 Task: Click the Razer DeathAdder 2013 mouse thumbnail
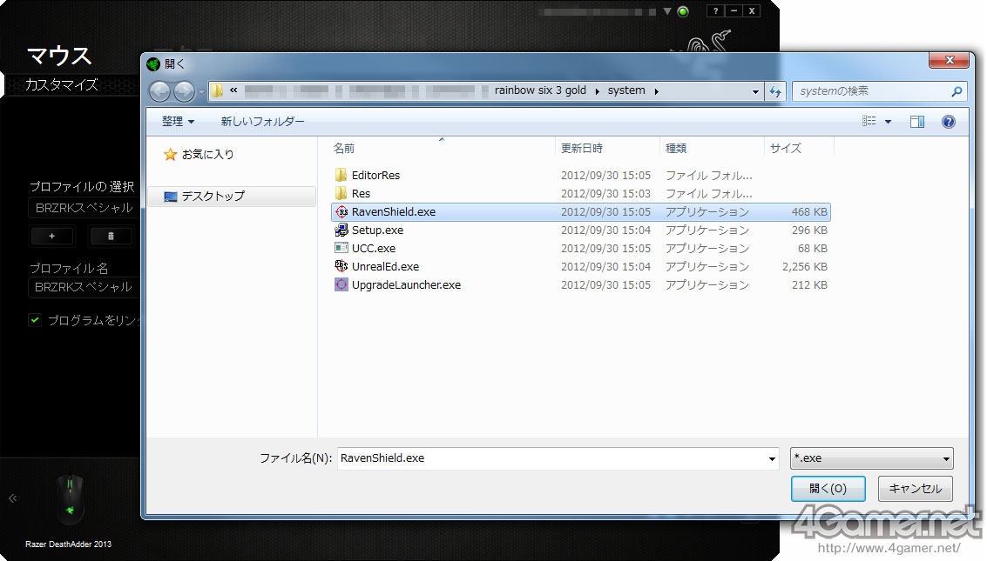coord(70,498)
